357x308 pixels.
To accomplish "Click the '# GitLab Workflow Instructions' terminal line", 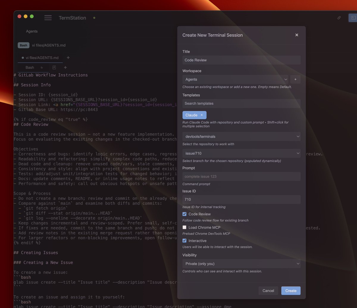I will click(51, 75).
